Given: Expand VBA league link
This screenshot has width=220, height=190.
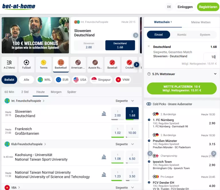Looking at the screenshot, I should pos(12,188).
